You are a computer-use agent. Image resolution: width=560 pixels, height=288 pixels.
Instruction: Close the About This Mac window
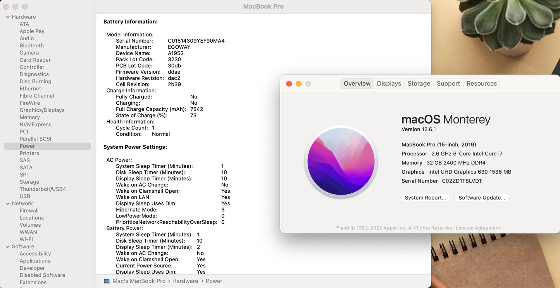(289, 84)
